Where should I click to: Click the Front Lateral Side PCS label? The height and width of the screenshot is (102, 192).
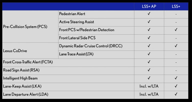point(77,38)
